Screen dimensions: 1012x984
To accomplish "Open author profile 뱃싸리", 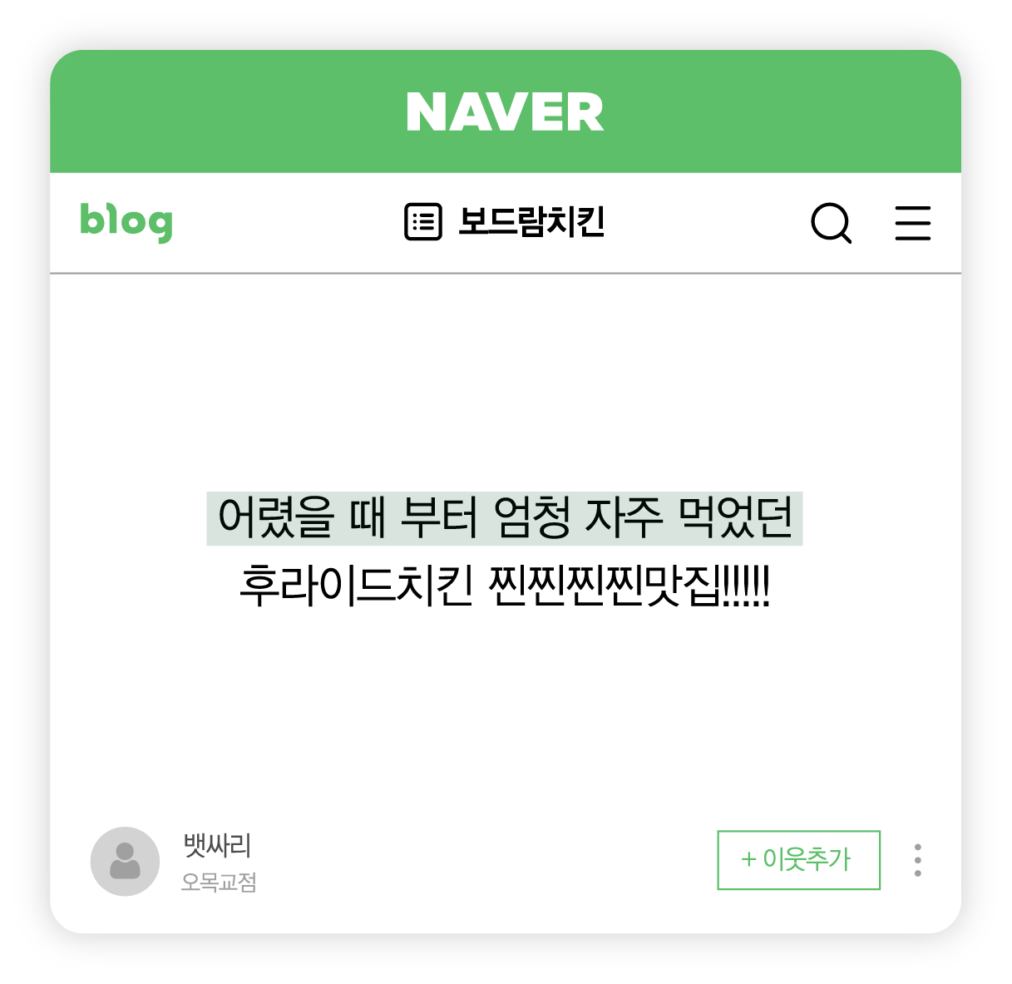I will [x=217, y=846].
